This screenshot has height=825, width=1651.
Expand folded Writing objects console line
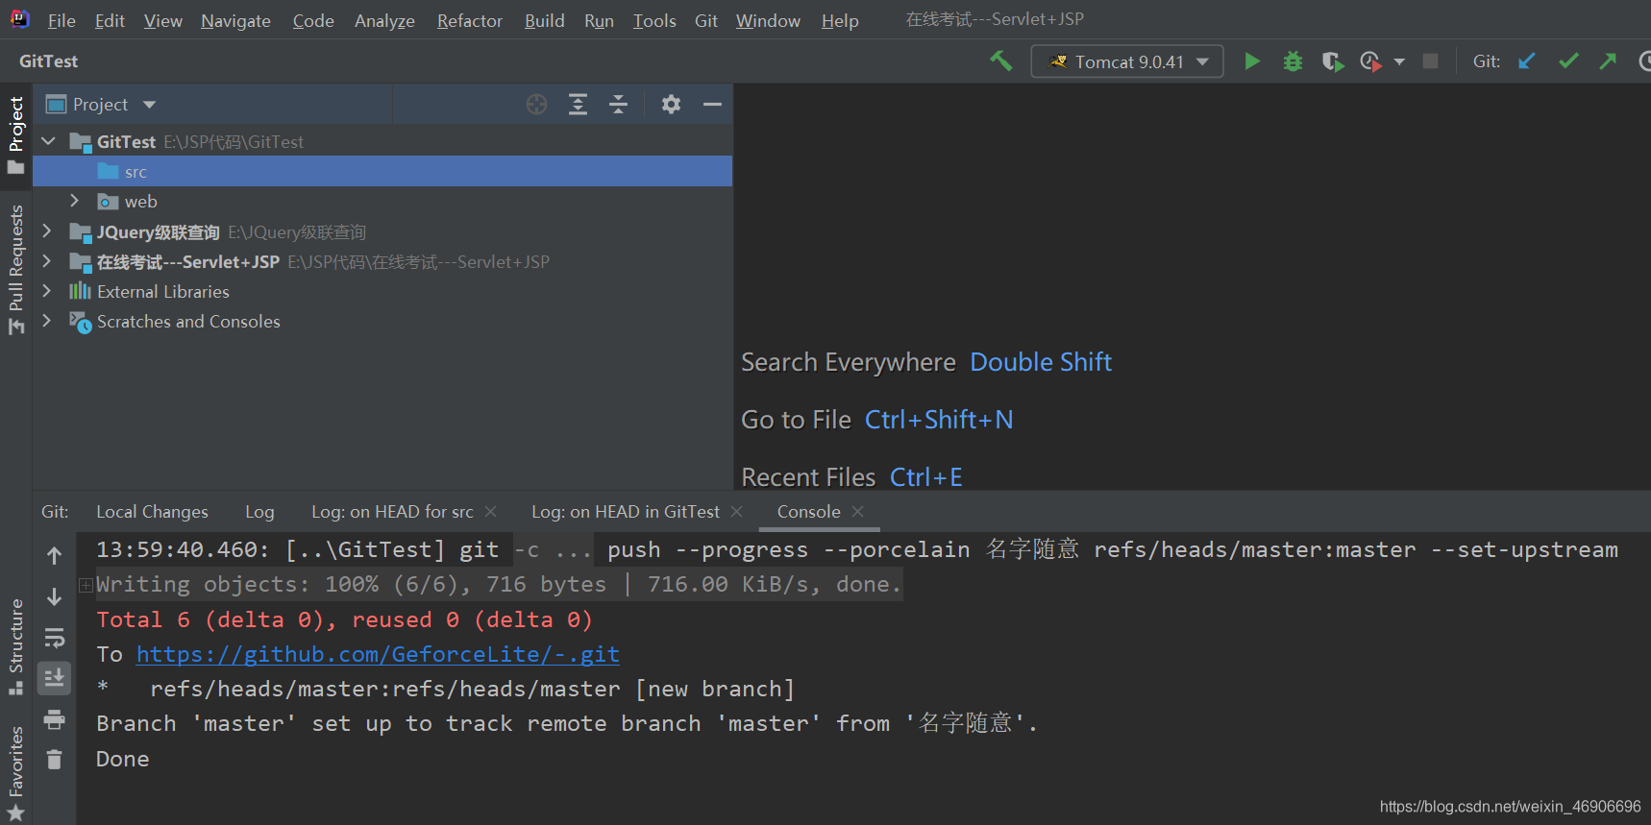(86, 585)
